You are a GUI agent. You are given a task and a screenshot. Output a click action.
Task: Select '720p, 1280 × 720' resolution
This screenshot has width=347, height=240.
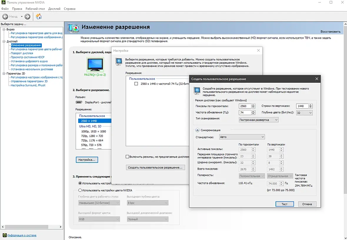[x=92, y=136]
